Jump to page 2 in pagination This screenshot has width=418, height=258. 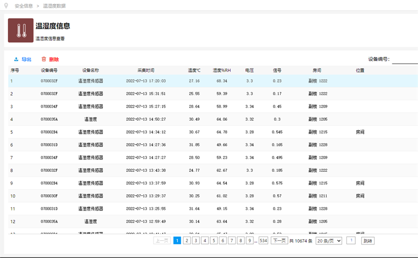186,240
